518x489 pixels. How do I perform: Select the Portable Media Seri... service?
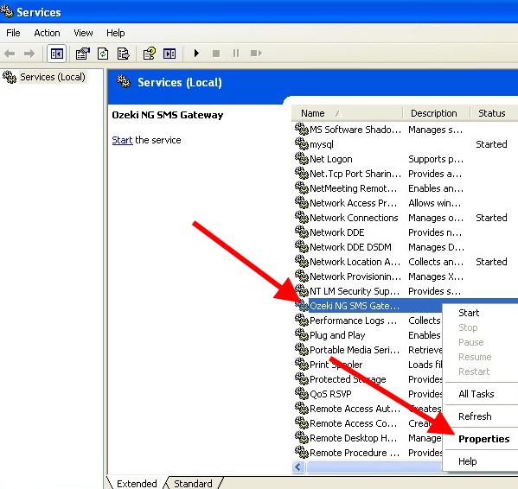(x=355, y=349)
